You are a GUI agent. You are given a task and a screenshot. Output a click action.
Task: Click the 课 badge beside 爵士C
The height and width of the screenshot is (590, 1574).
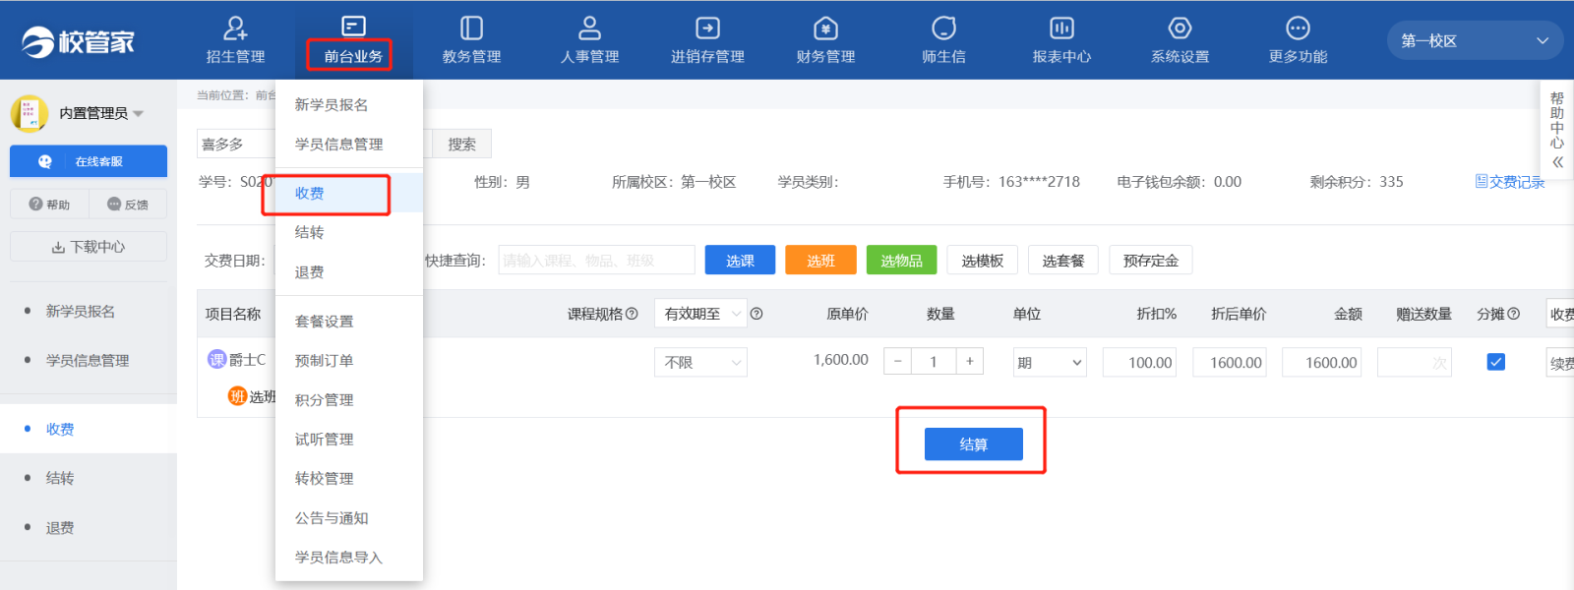pyautogui.click(x=216, y=360)
